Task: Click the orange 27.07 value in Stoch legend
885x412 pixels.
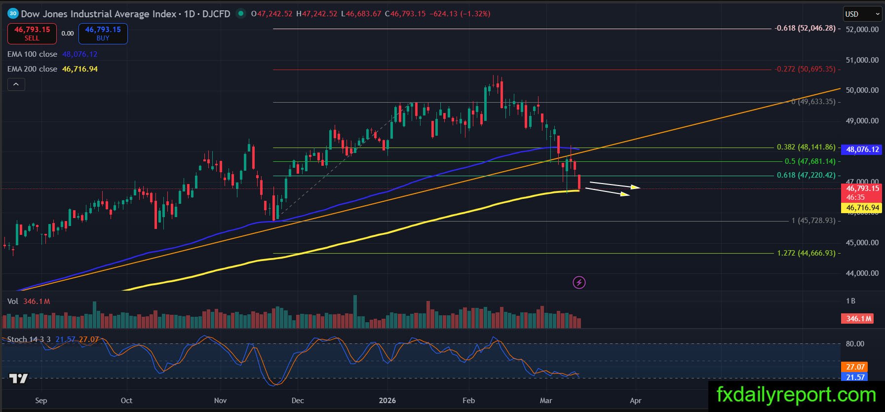Action: coord(89,339)
